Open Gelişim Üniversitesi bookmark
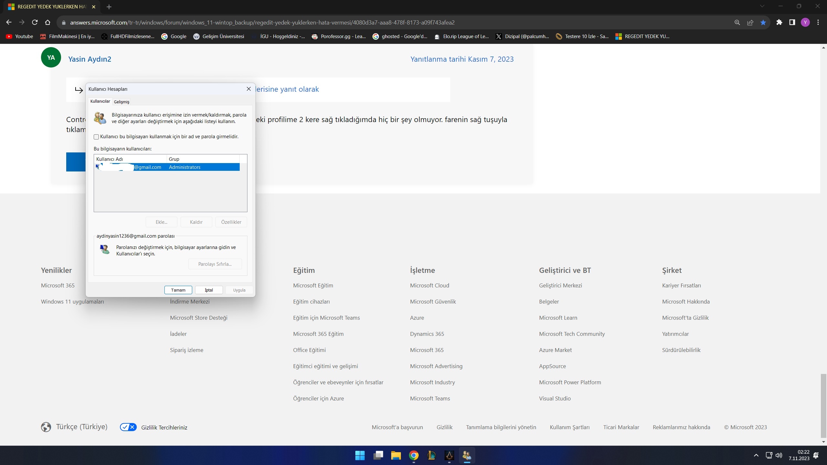This screenshot has width=827, height=465. (219, 36)
